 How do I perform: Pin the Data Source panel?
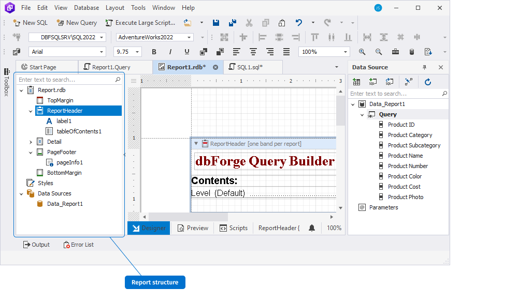pyautogui.click(x=425, y=67)
